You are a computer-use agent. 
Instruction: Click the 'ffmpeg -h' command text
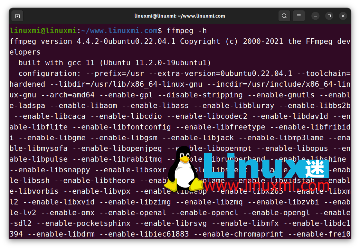(187, 31)
